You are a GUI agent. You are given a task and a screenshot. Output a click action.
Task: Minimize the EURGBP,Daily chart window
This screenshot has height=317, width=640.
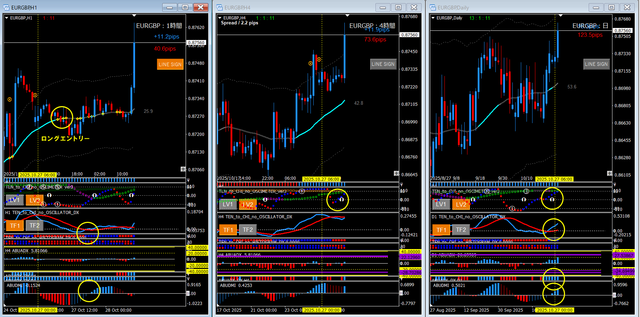pyautogui.click(x=596, y=7)
